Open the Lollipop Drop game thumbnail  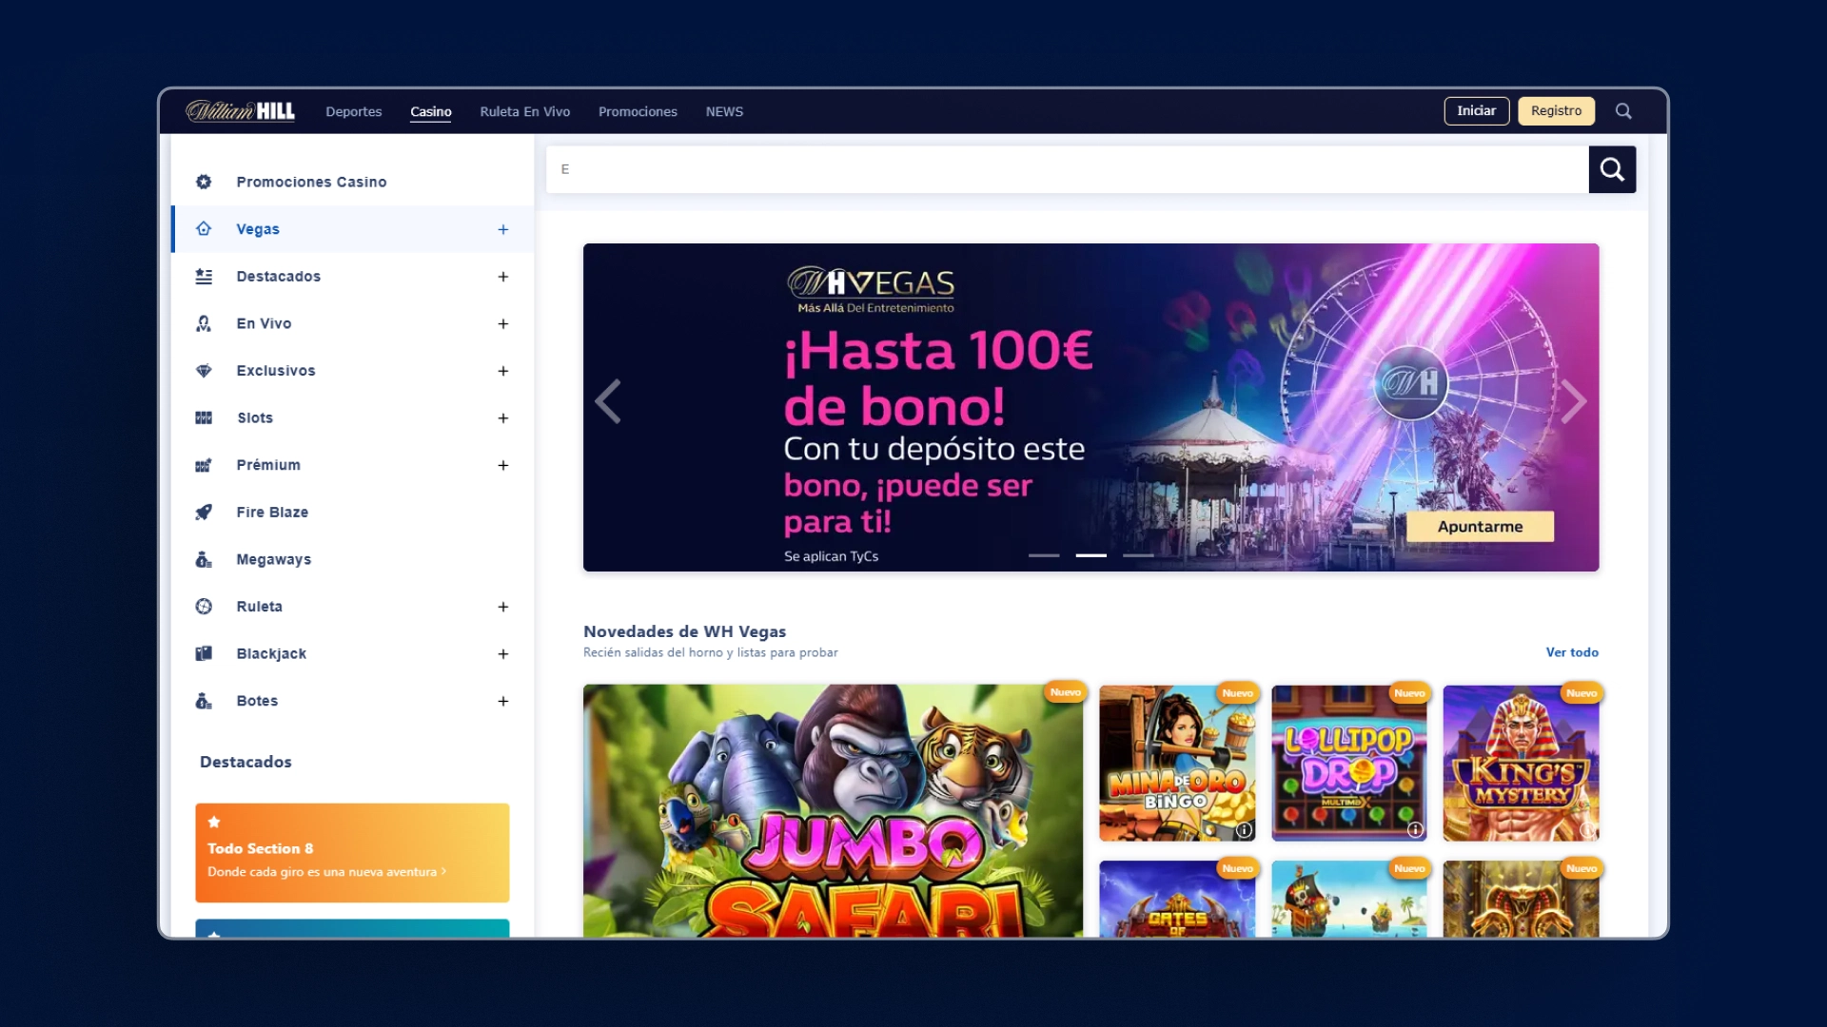coord(1348,763)
